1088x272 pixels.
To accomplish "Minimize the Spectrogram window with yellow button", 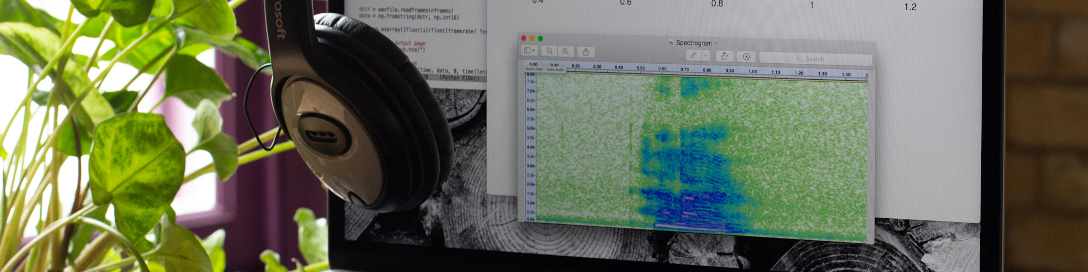I will coord(532,38).
